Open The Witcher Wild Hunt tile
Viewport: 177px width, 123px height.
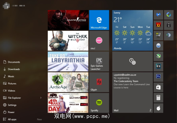click(68, 41)
